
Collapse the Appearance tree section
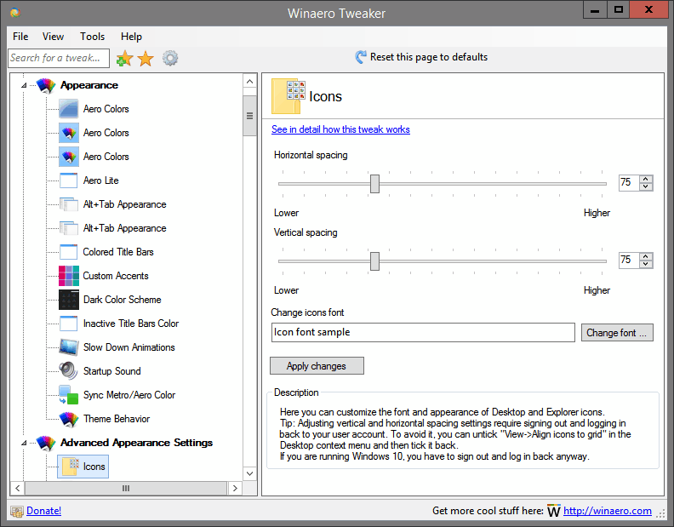[x=24, y=85]
